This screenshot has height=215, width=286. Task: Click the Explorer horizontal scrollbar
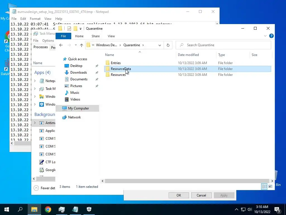[187, 181]
